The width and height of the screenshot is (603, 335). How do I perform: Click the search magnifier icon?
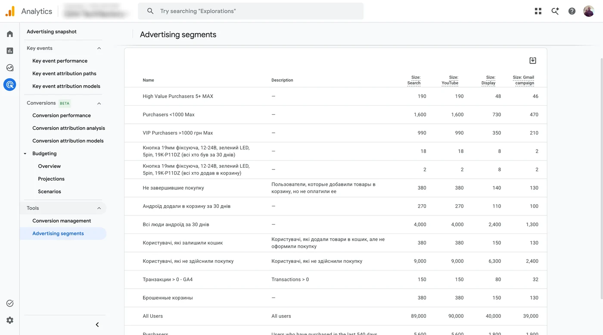tap(150, 11)
